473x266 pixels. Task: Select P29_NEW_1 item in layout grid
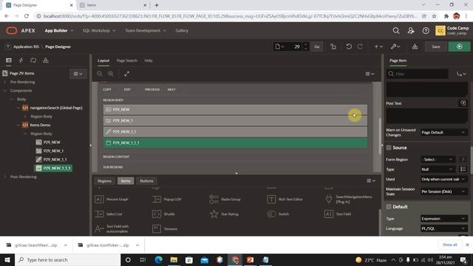(x=235, y=120)
